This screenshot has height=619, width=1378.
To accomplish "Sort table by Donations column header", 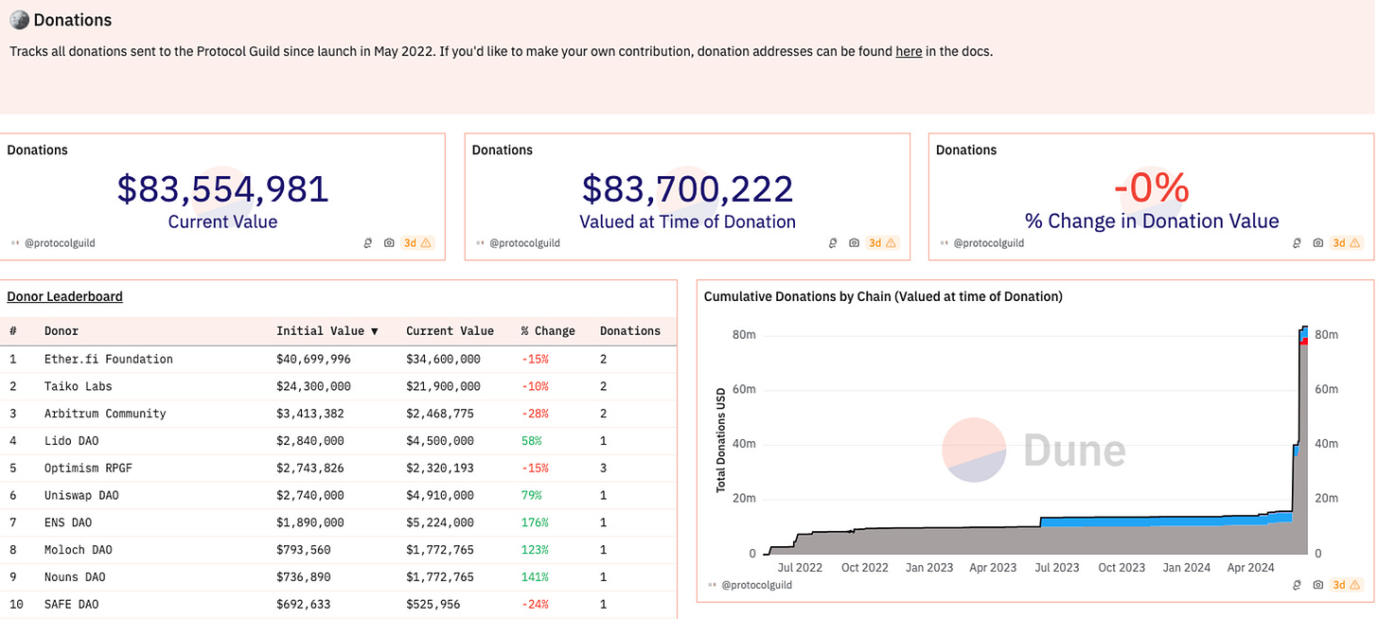I will point(629,331).
